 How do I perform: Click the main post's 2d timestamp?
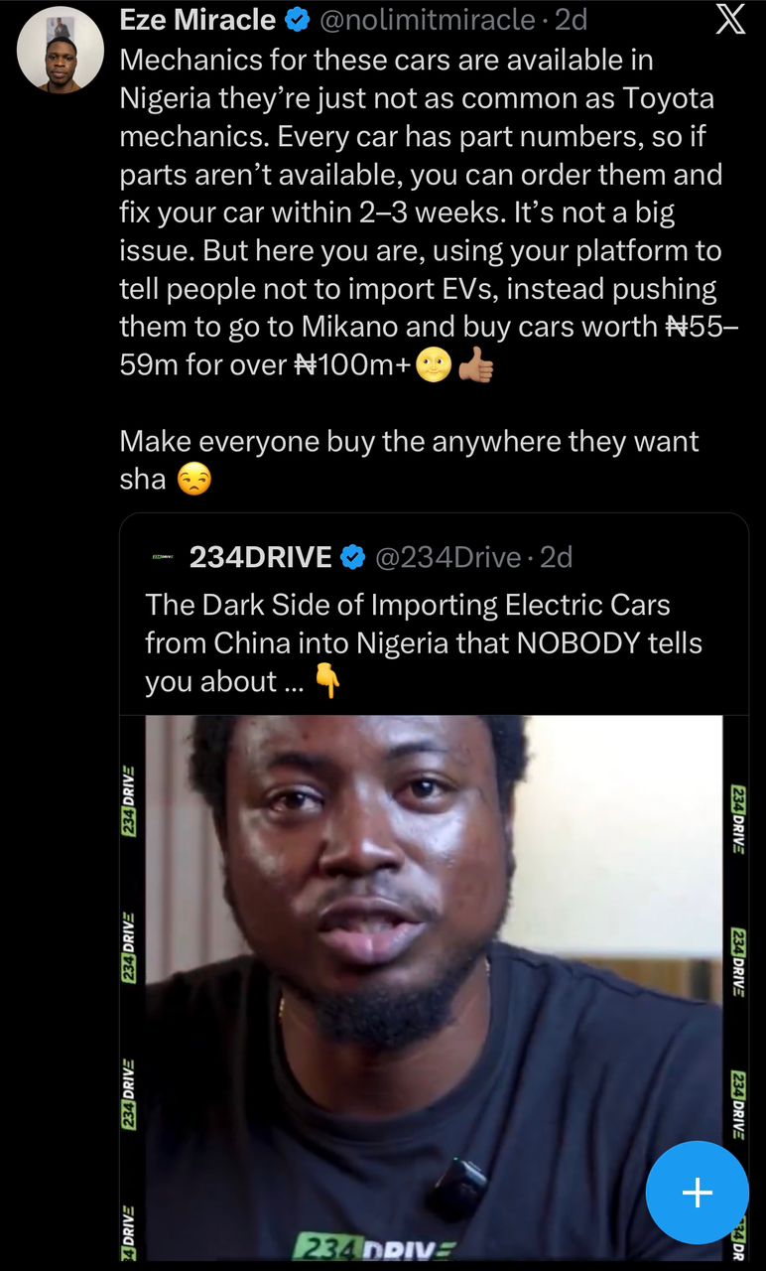click(x=571, y=20)
